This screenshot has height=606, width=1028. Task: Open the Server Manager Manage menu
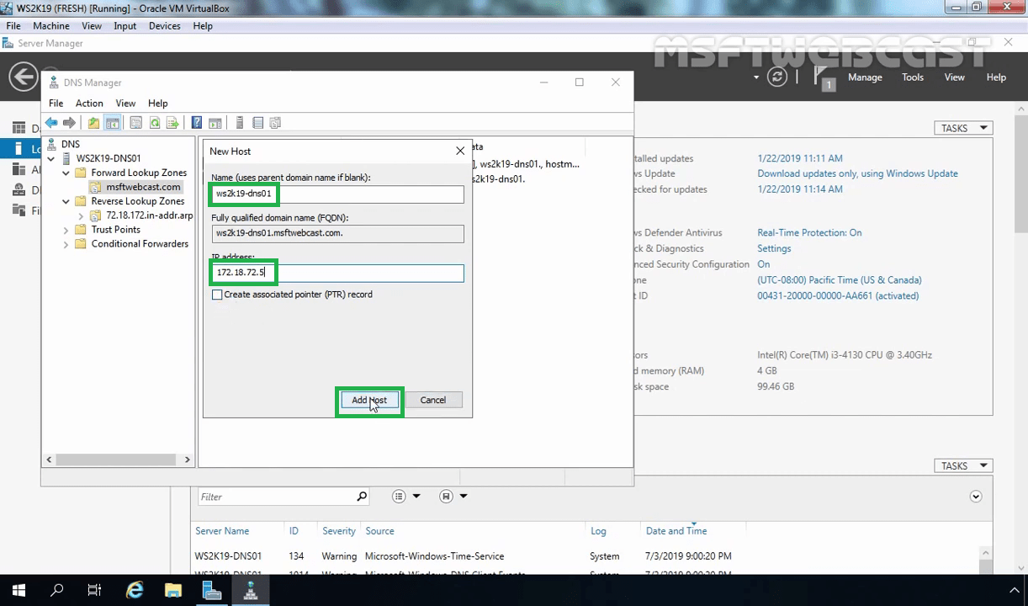(865, 77)
